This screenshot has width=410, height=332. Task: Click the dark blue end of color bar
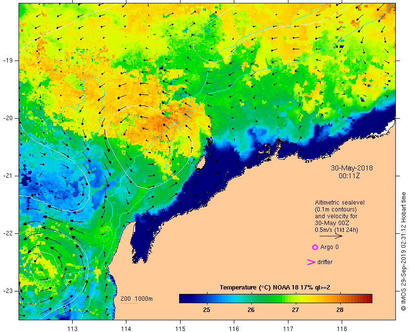(183, 298)
